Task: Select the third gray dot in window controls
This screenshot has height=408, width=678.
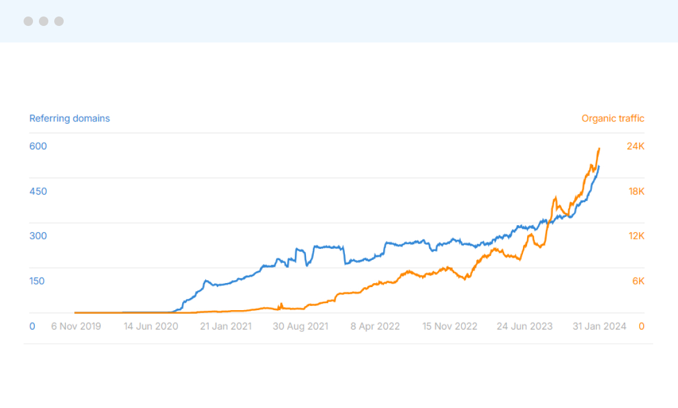Action: coord(58,21)
